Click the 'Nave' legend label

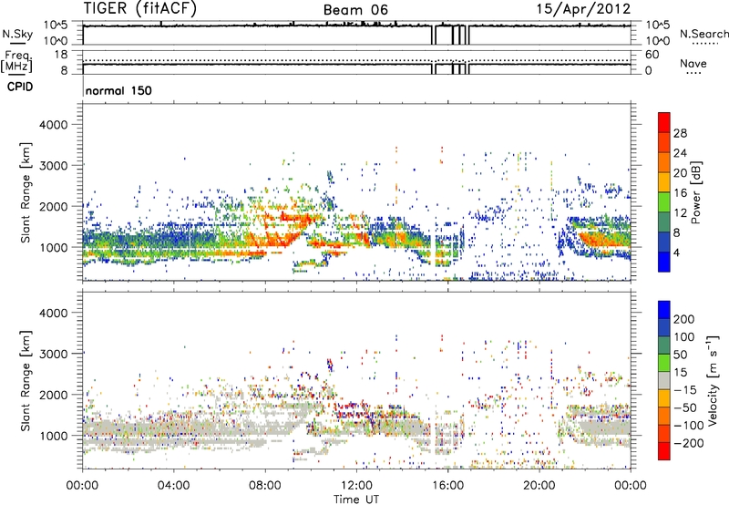pyautogui.click(x=693, y=63)
